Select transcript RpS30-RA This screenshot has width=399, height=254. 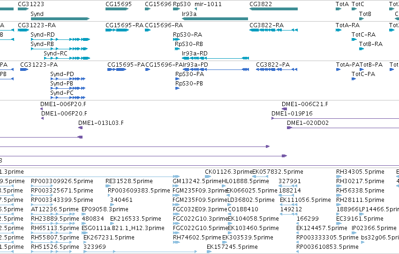[x=188, y=35]
